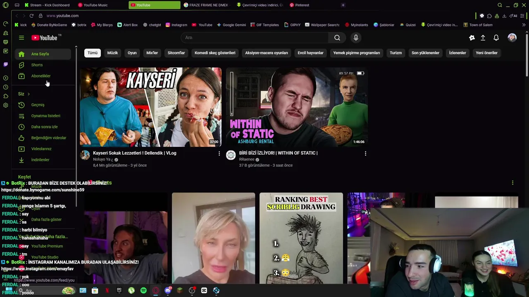The height and width of the screenshot is (297, 529).
Task: Expand Daha fazla göster in sidebar
Action: pos(43,219)
